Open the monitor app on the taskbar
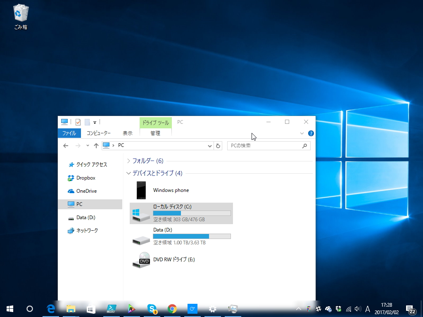The height and width of the screenshot is (317, 423). point(233,309)
